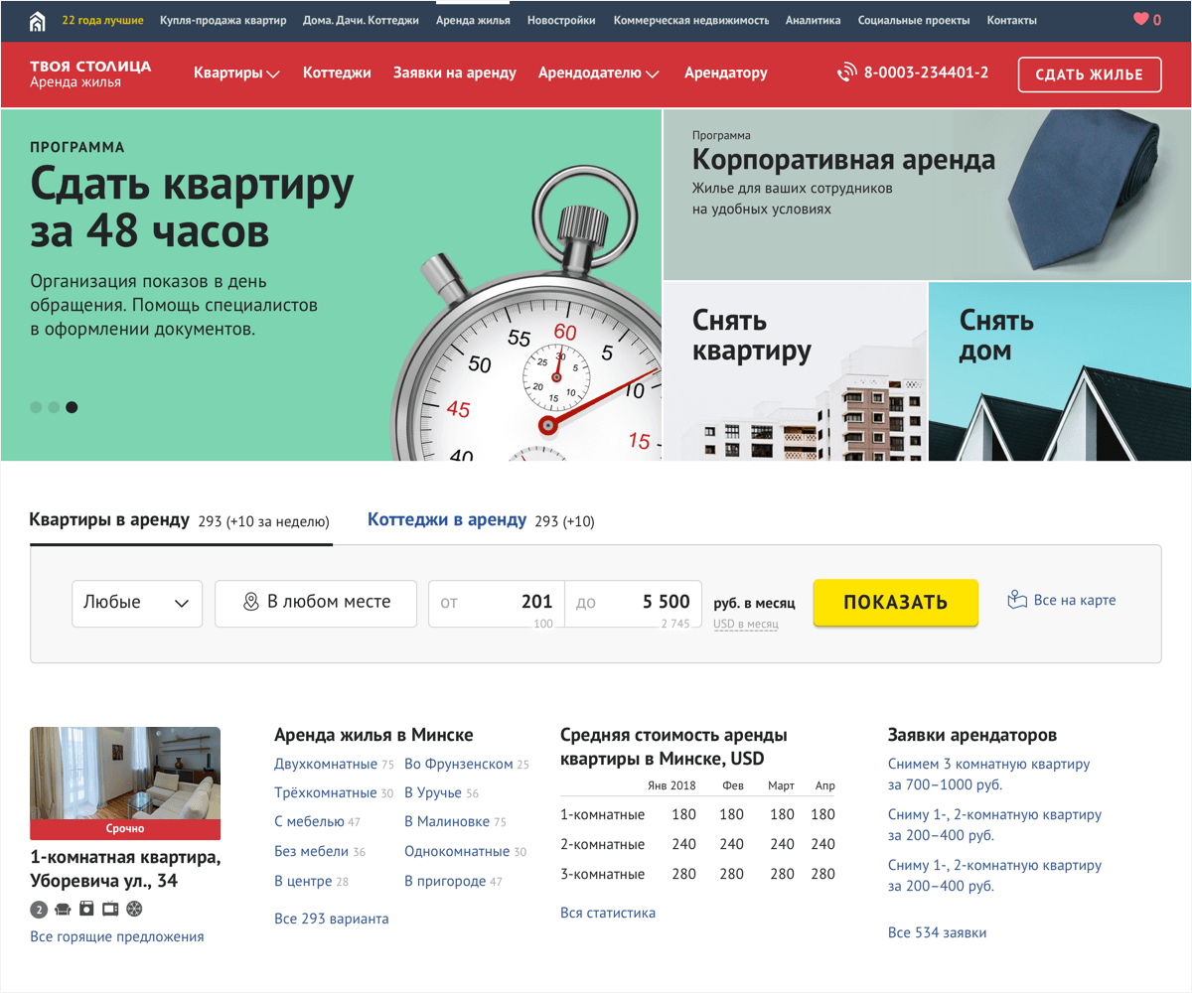Click the house logo icon in top bar
The height and width of the screenshot is (993, 1192).
(37, 20)
